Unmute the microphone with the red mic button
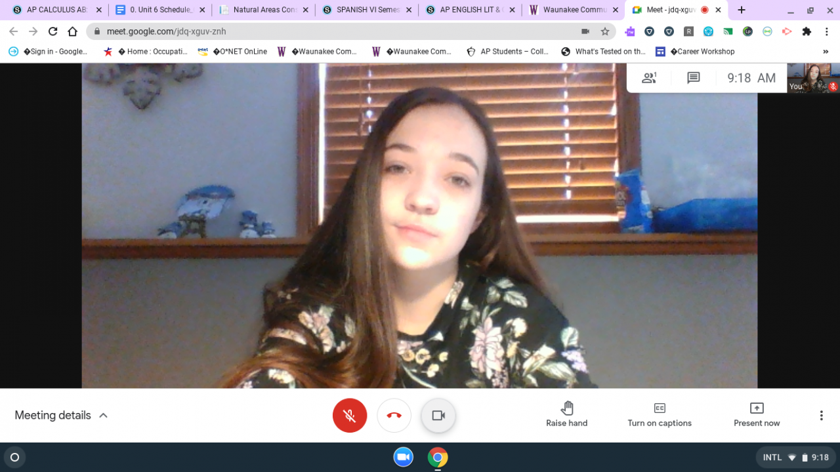 coord(350,416)
